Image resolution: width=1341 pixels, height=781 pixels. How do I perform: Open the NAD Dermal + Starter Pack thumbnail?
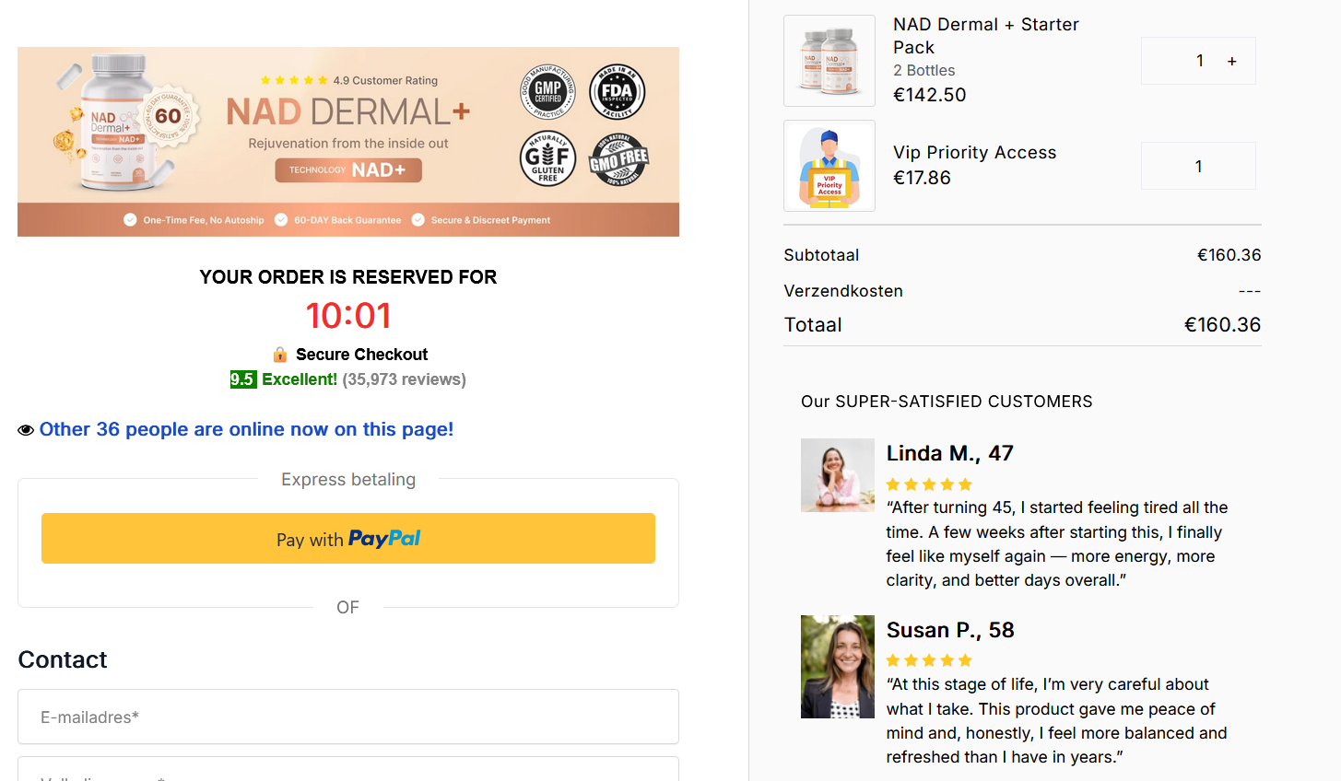click(x=829, y=61)
